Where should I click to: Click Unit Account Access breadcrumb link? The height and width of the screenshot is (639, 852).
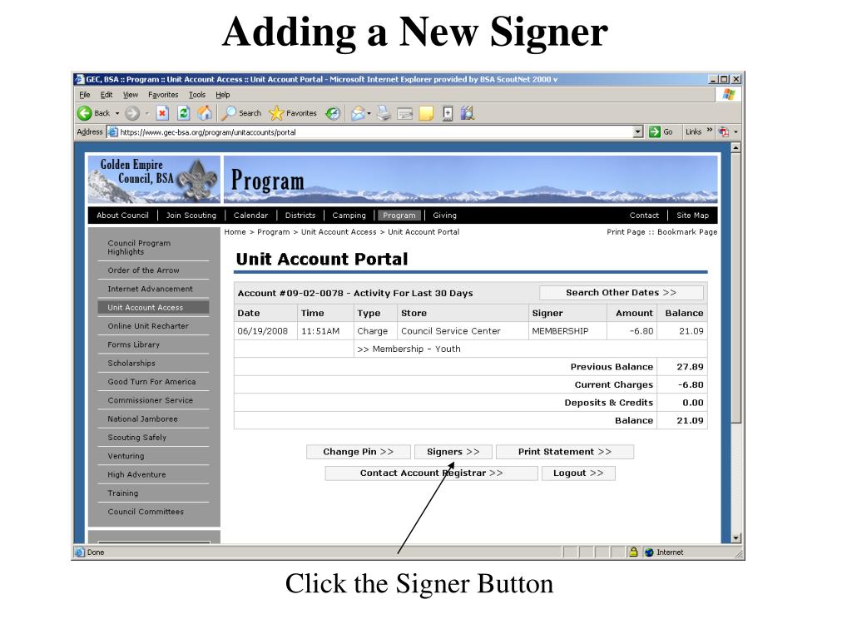339,232
